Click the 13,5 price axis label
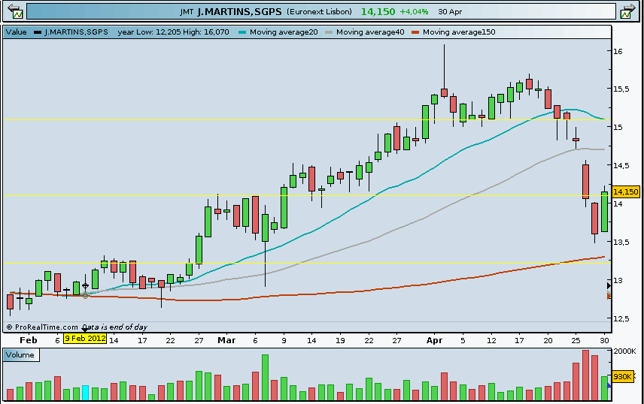The image size is (644, 404). click(x=621, y=242)
